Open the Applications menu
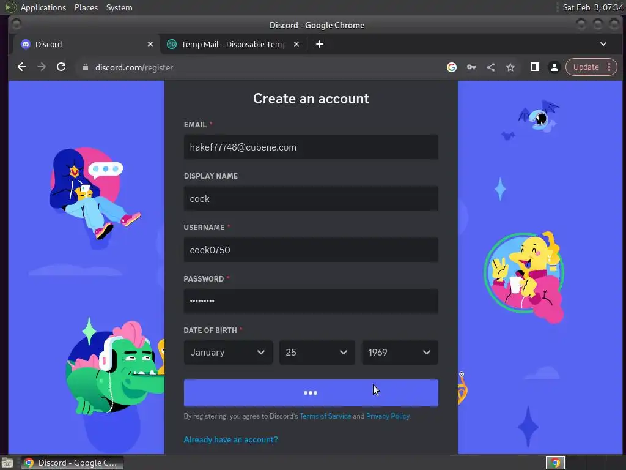The image size is (626, 470). [43, 7]
